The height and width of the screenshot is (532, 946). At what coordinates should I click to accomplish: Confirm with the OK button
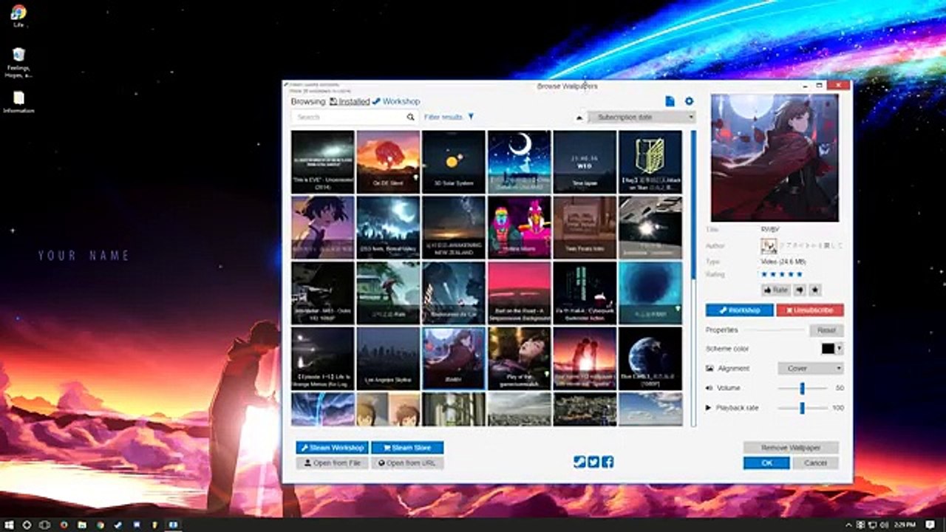[766, 463]
